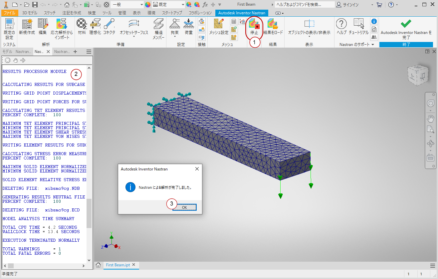This screenshot has width=438, height=279.
Task: Click the オブジェクトの表示/非表示 icon
Action: point(309,24)
